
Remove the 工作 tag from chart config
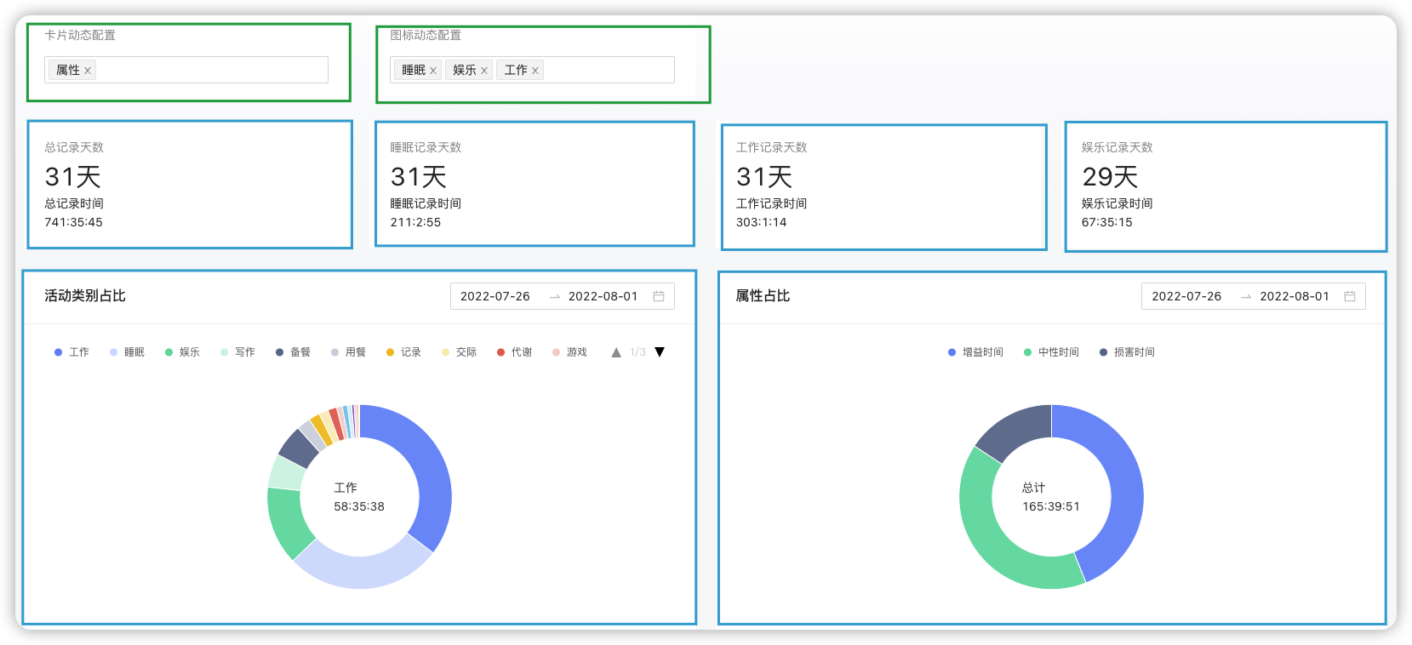pyautogui.click(x=535, y=71)
